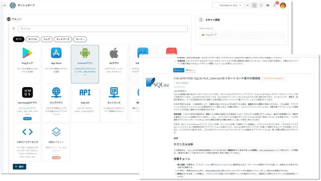Click the 攻撃チェーン heading
321x181 pixels.
click(x=182, y=159)
